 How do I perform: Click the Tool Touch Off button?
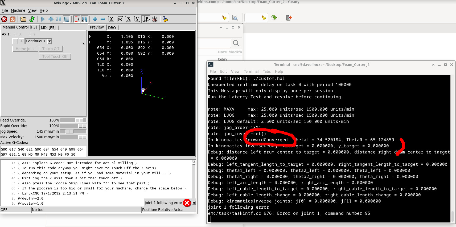coord(55,56)
